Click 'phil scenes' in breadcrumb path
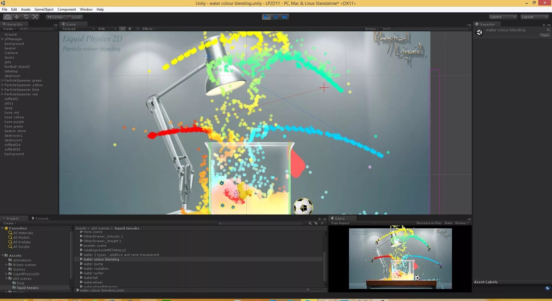This screenshot has width=552, height=301. click(x=100, y=228)
